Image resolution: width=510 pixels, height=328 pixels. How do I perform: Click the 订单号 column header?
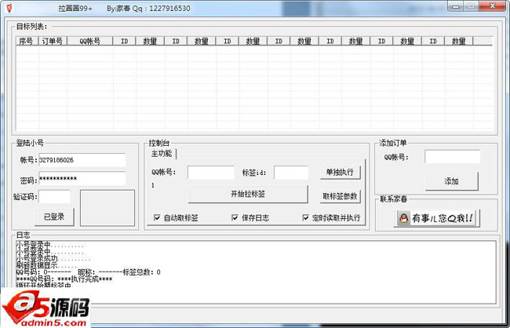(x=53, y=41)
